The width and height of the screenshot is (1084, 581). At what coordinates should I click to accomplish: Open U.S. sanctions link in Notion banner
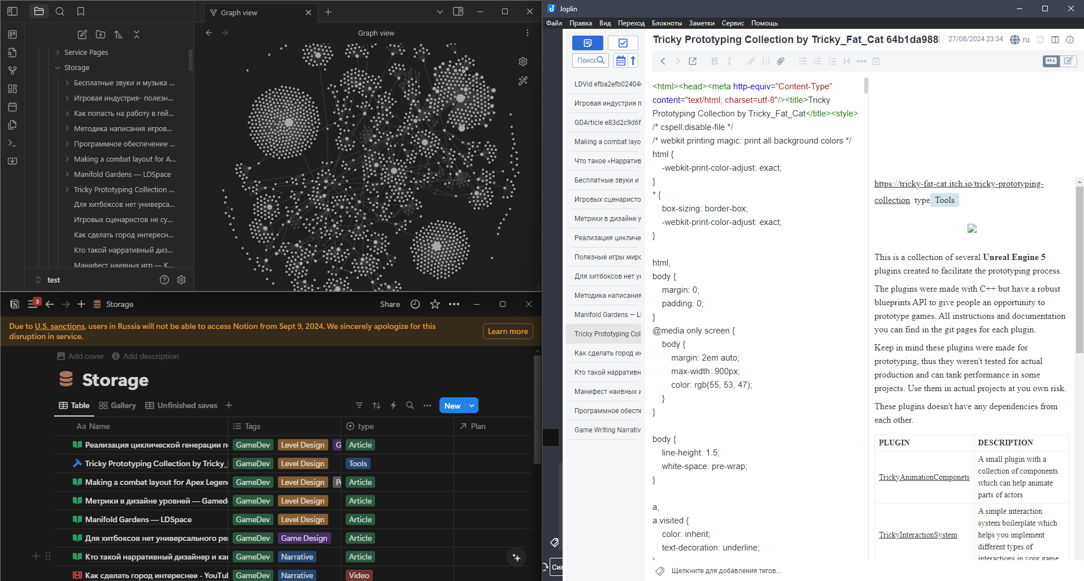pyautogui.click(x=59, y=326)
